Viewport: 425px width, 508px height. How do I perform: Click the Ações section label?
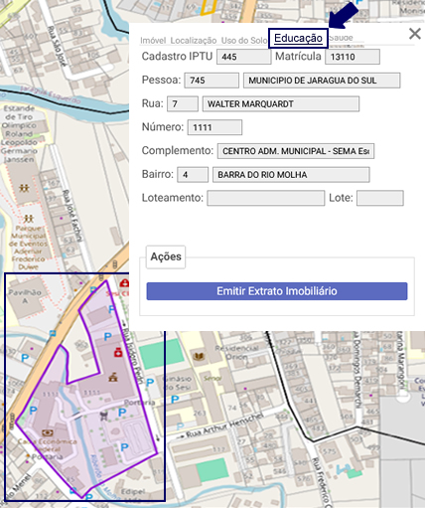click(x=166, y=256)
